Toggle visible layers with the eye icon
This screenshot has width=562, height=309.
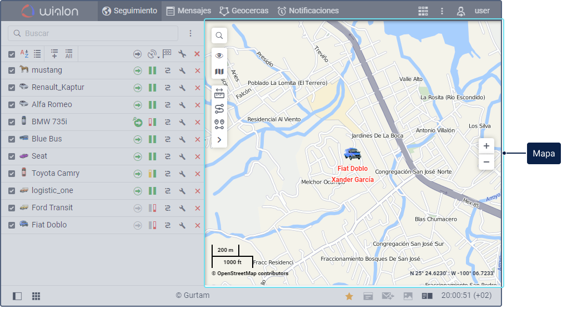(x=219, y=55)
